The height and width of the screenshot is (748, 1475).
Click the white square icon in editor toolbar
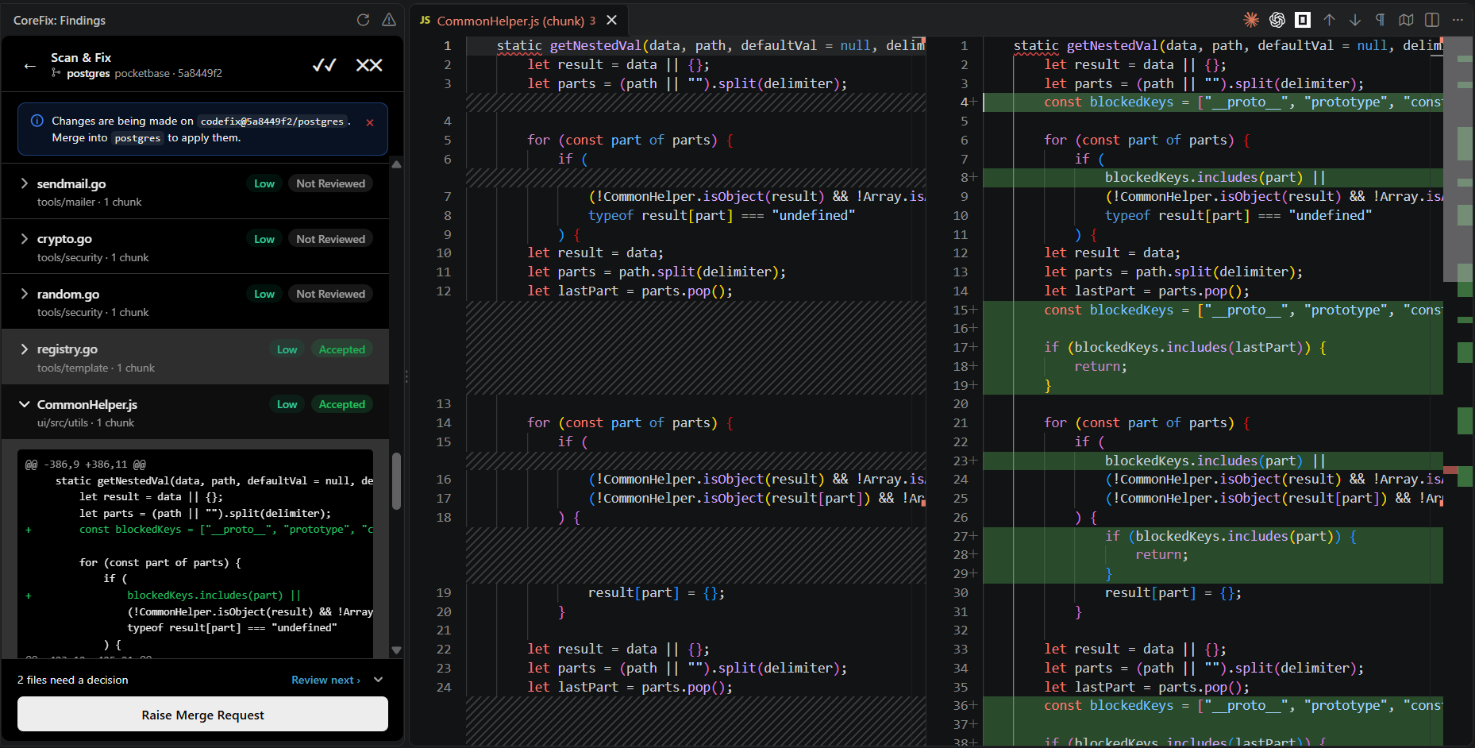1303,20
